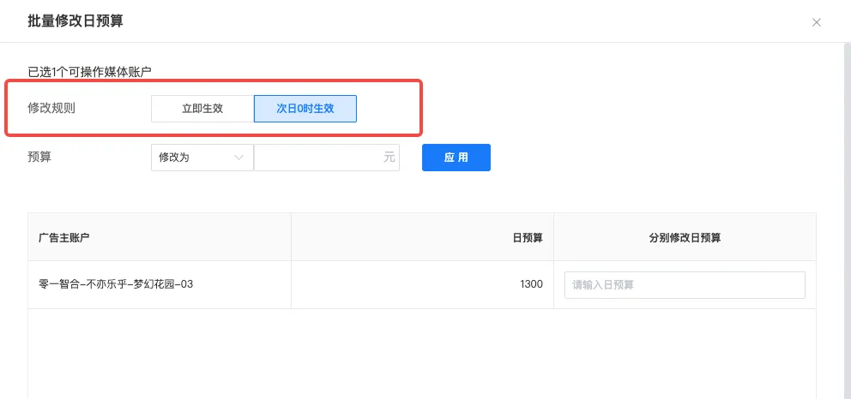Screen dimensions: 851x399
Task: Focus the budget amount field in 元
Action: click(327, 158)
